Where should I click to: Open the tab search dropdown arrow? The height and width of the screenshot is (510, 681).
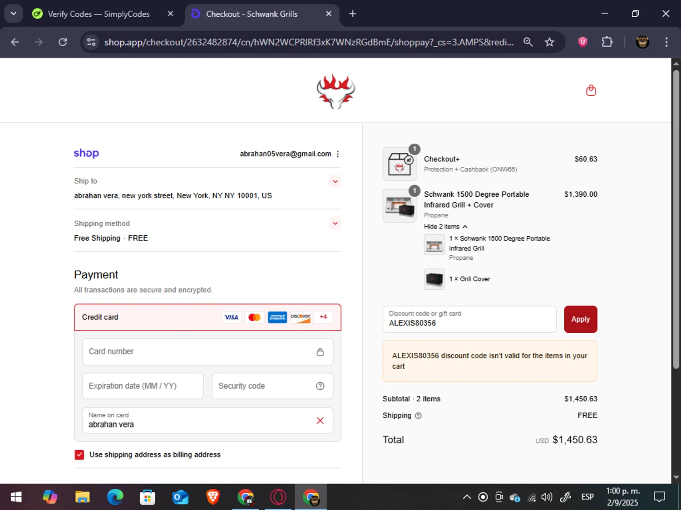14,14
